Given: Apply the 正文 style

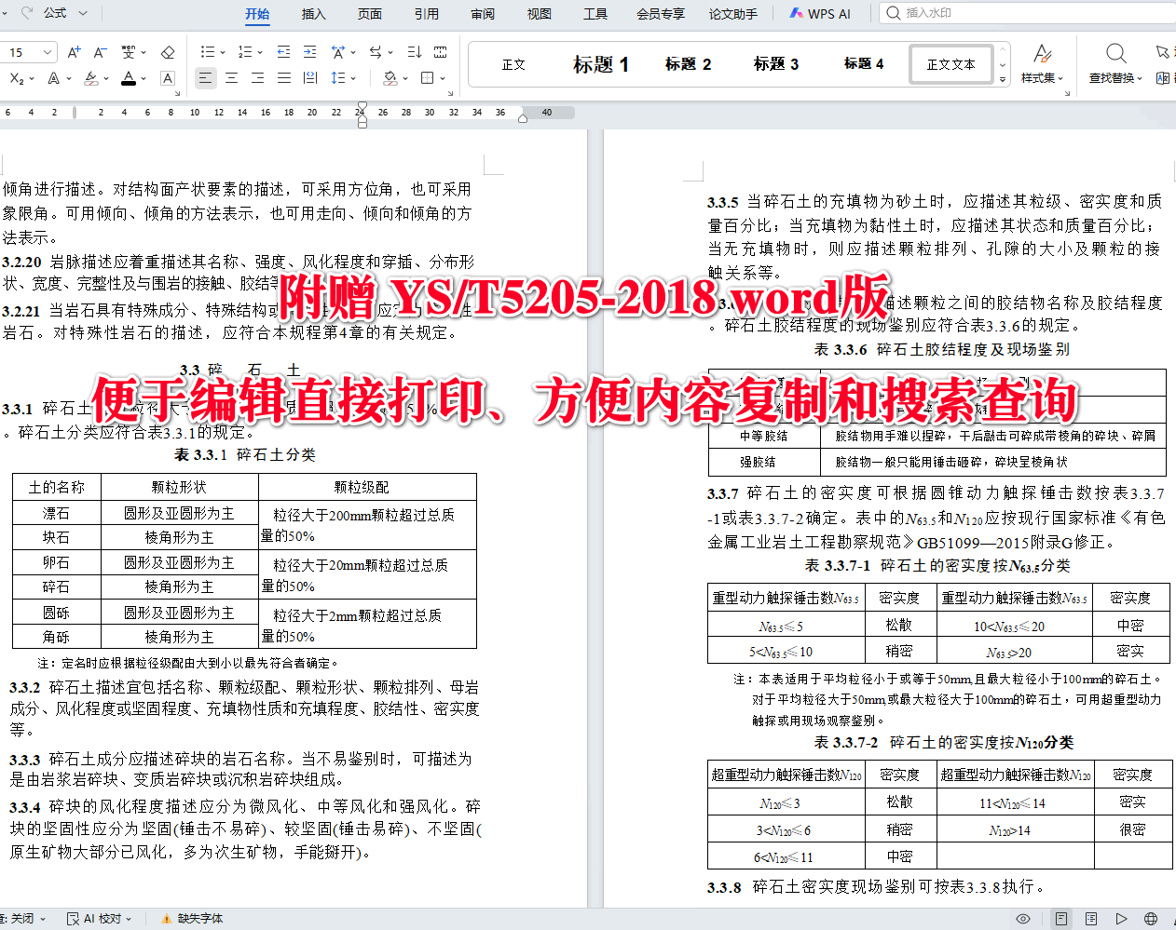Looking at the screenshot, I should pos(513,64).
